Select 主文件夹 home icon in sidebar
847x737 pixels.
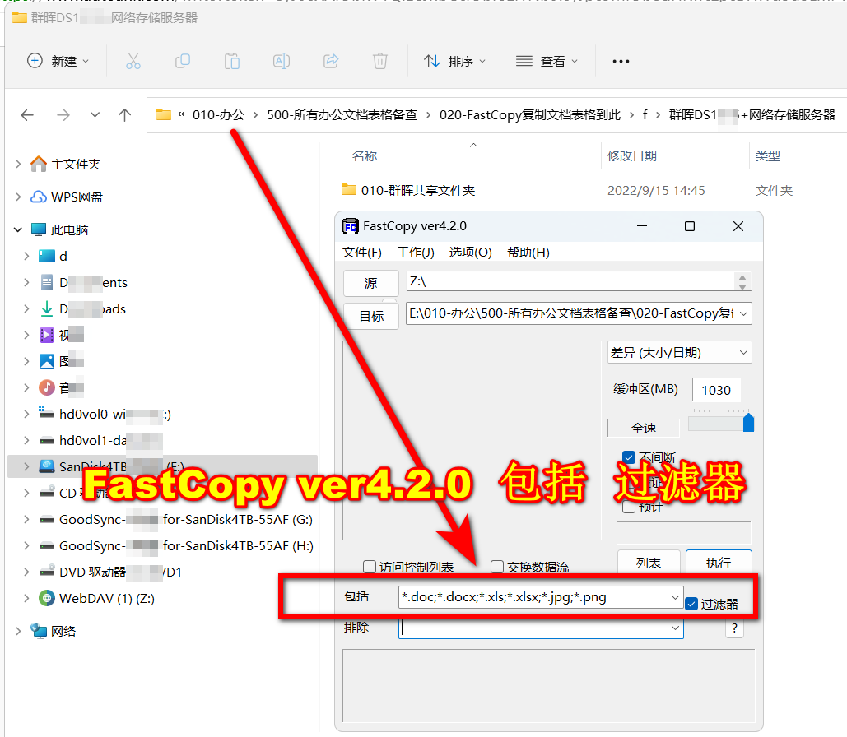click(x=39, y=164)
